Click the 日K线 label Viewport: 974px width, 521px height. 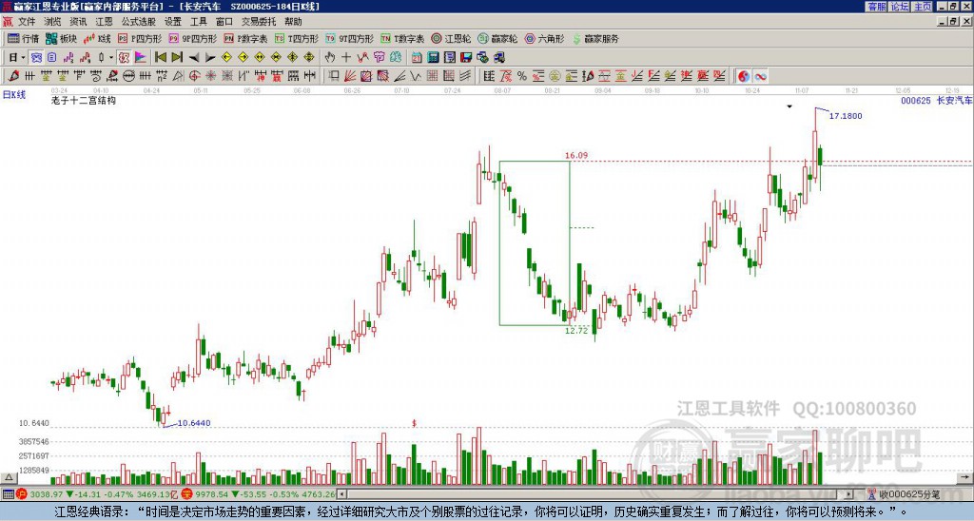coord(13,94)
